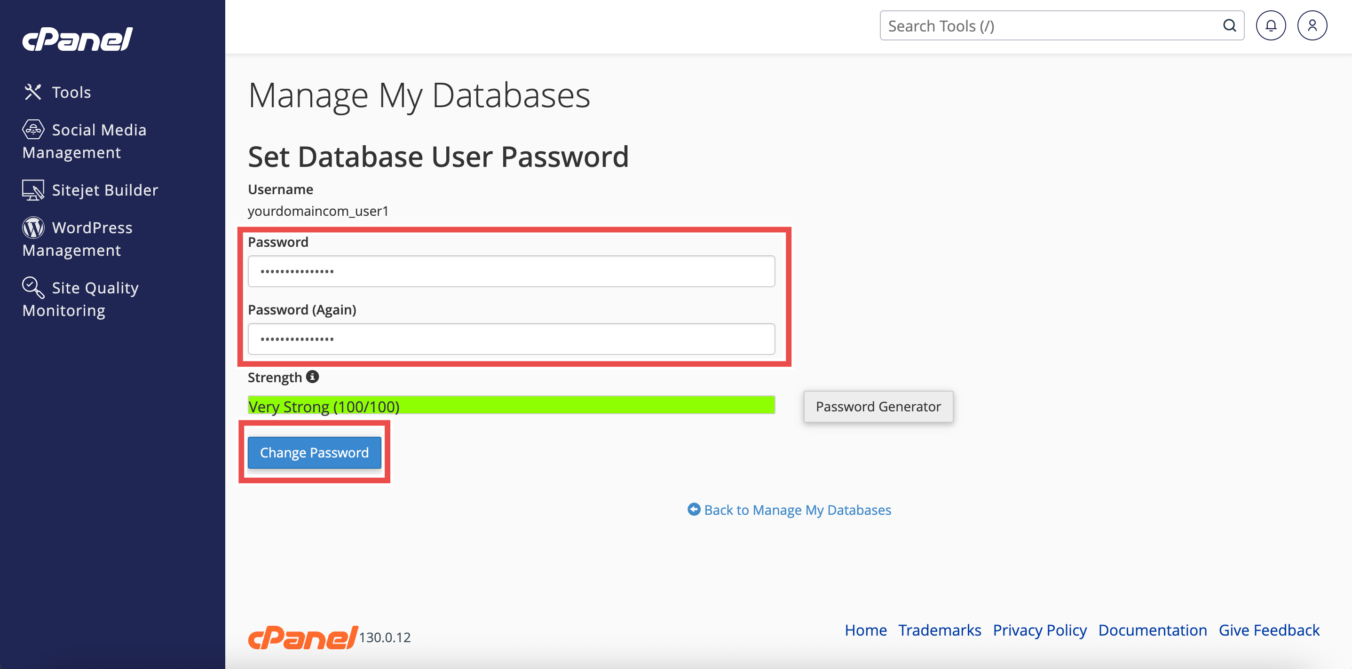Click the cPanel logo in sidebar
This screenshot has height=669, width=1352.
click(x=77, y=39)
